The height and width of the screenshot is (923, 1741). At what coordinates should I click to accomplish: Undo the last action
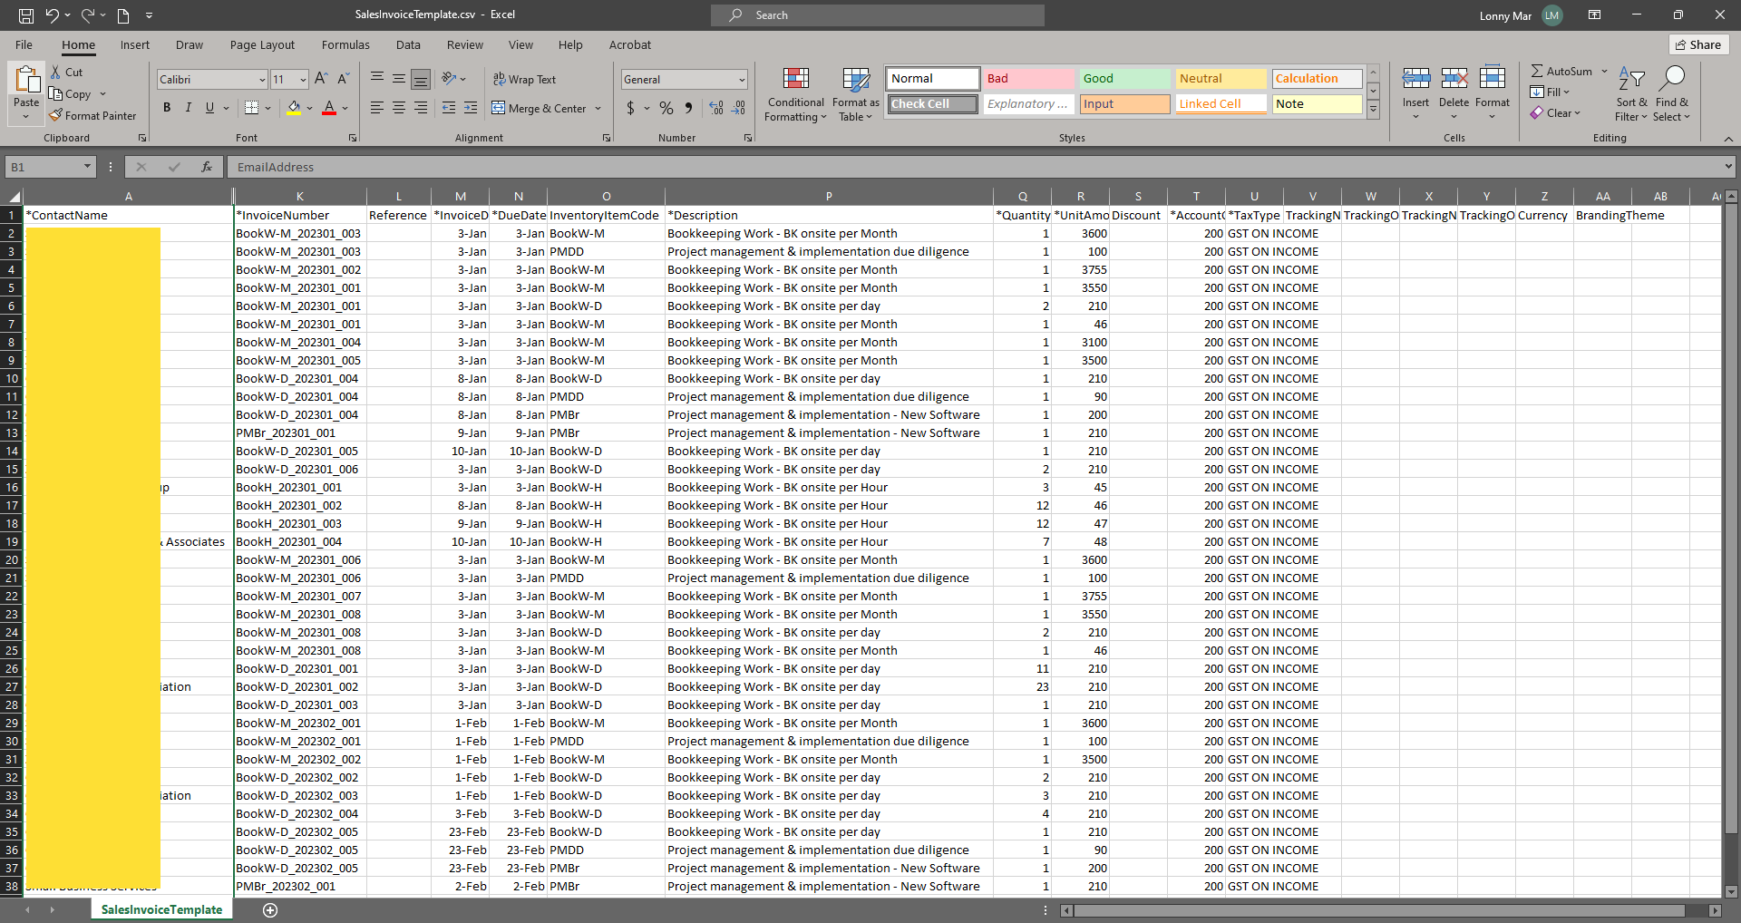(x=53, y=15)
